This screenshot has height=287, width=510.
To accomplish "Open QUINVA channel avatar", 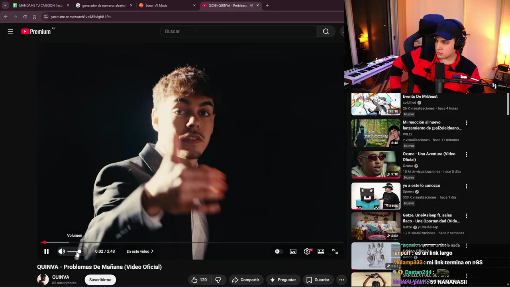I will [x=43, y=280].
